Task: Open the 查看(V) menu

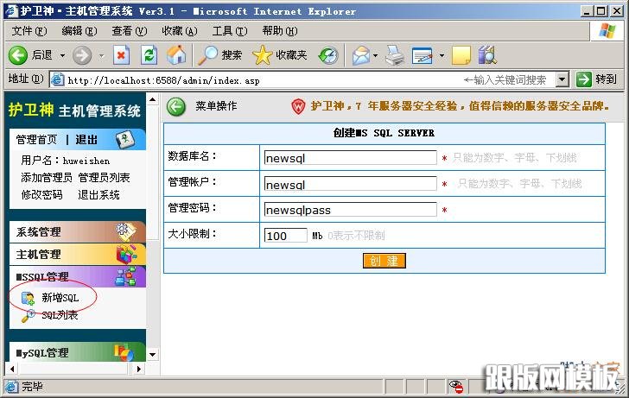Action: coord(130,31)
